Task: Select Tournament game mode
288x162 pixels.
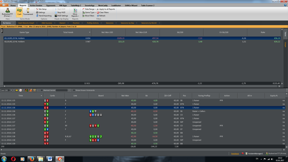Action: 28,12
